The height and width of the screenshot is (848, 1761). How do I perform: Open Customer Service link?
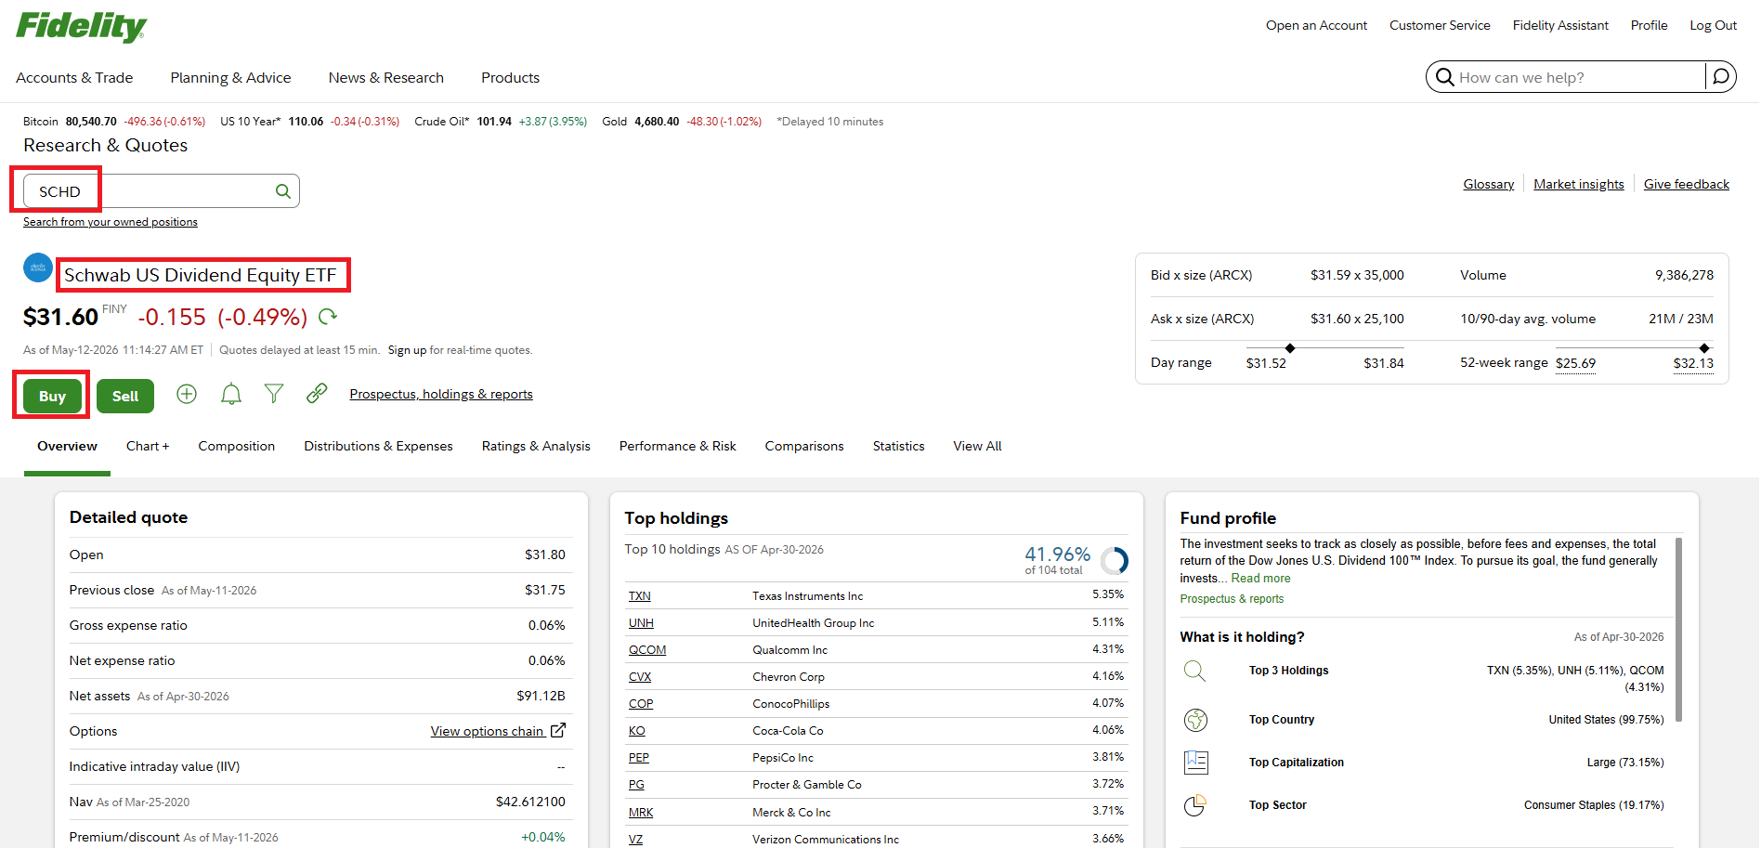click(1440, 25)
